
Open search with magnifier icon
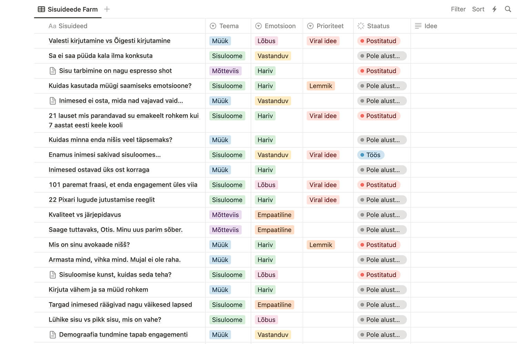(508, 9)
